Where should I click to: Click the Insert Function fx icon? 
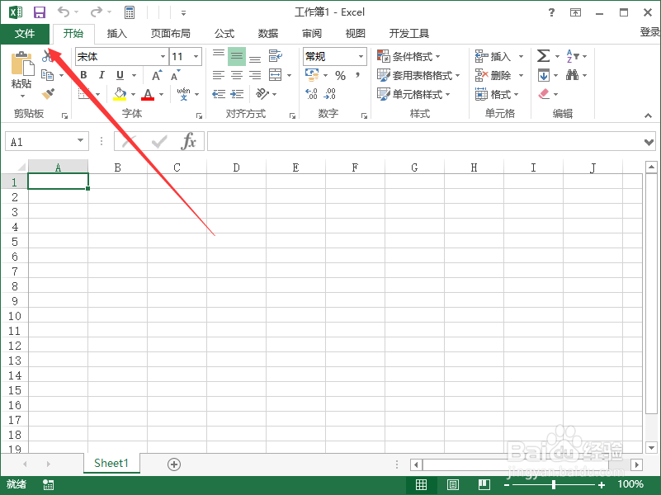pyautogui.click(x=188, y=140)
